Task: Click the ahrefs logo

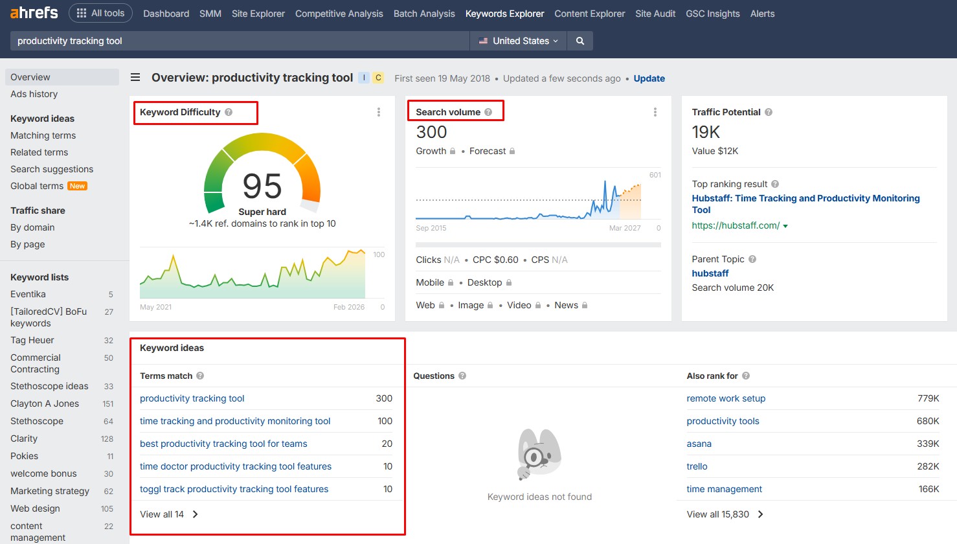Action: (x=34, y=12)
